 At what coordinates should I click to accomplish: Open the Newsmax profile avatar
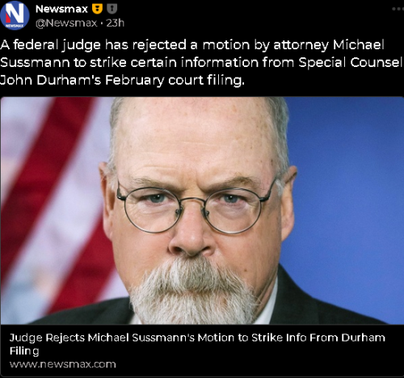pyautogui.click(x=15, y=15)
